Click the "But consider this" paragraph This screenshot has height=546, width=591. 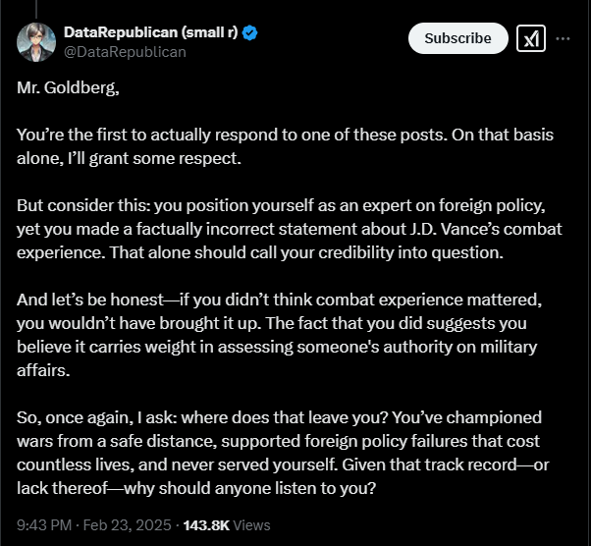290,229
